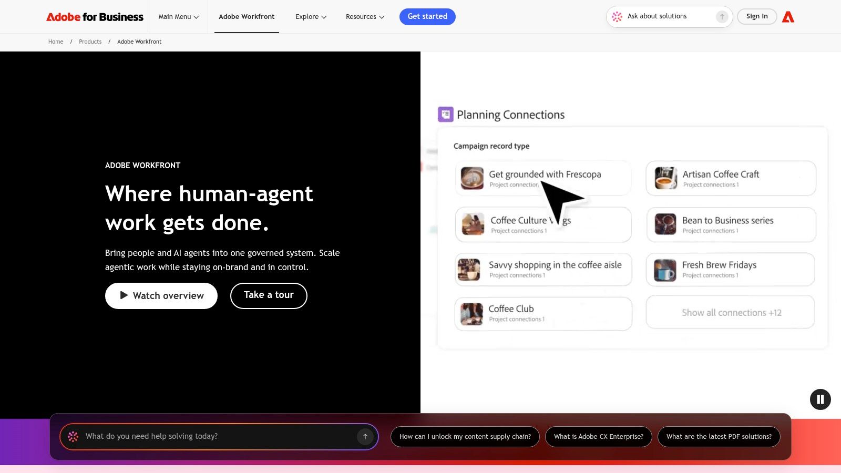
Task: Click Show all connections +12
Action: 731,312
